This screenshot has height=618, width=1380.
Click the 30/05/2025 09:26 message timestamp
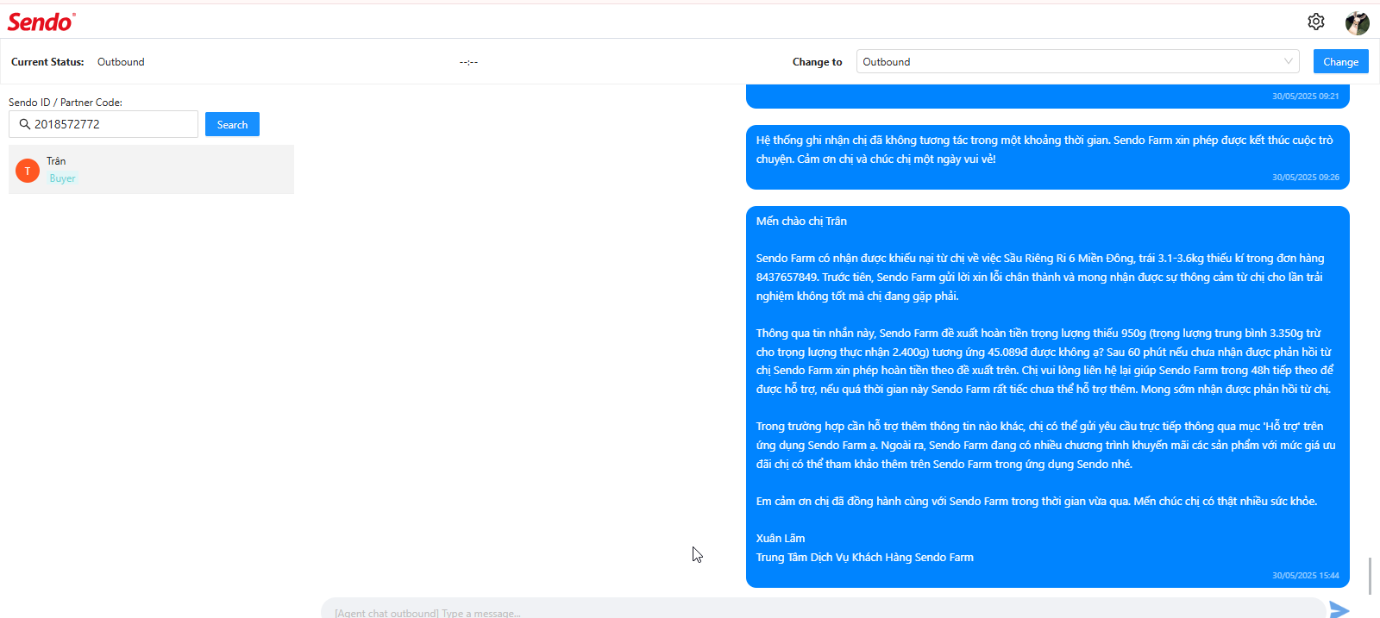(x=1305, y=177)
